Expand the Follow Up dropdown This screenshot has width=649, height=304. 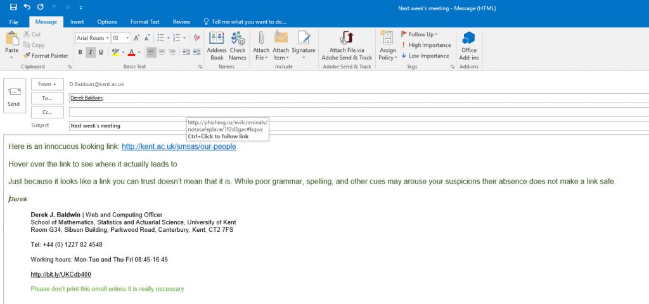coord(436,34)
